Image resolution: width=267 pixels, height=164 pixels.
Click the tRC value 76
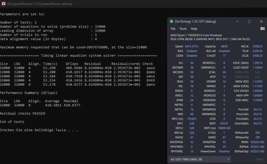(x=192, y=86)
